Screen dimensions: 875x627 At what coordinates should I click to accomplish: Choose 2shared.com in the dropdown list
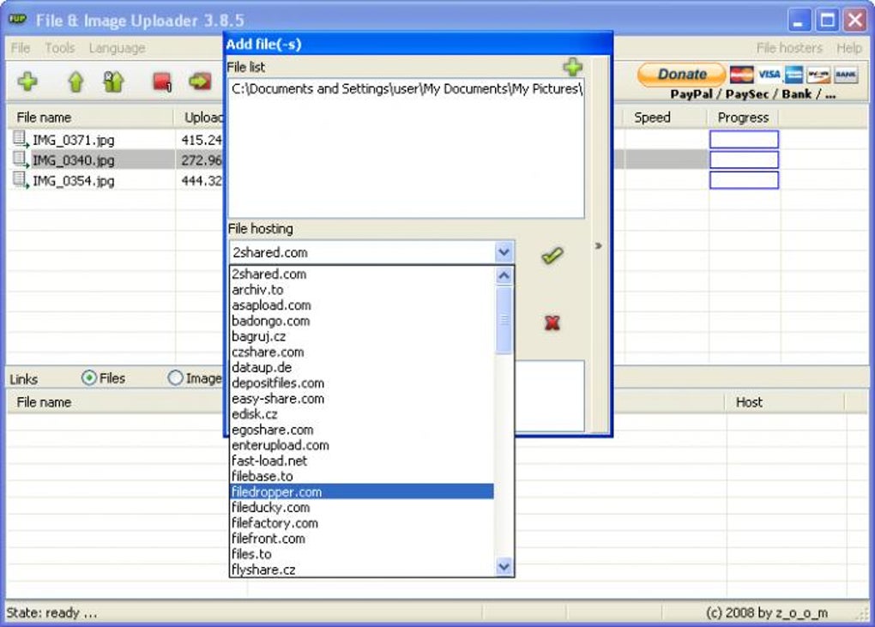[x=362, y=274]
